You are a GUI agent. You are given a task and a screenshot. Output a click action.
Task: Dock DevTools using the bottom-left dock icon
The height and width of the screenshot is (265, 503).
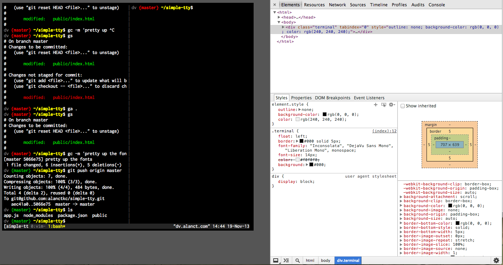coord(276,260)
